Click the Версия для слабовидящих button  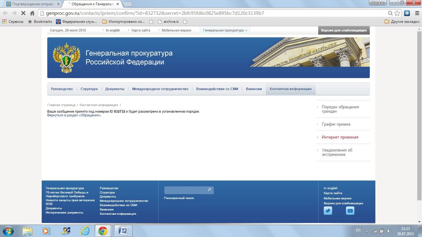[x=344, y=30]
